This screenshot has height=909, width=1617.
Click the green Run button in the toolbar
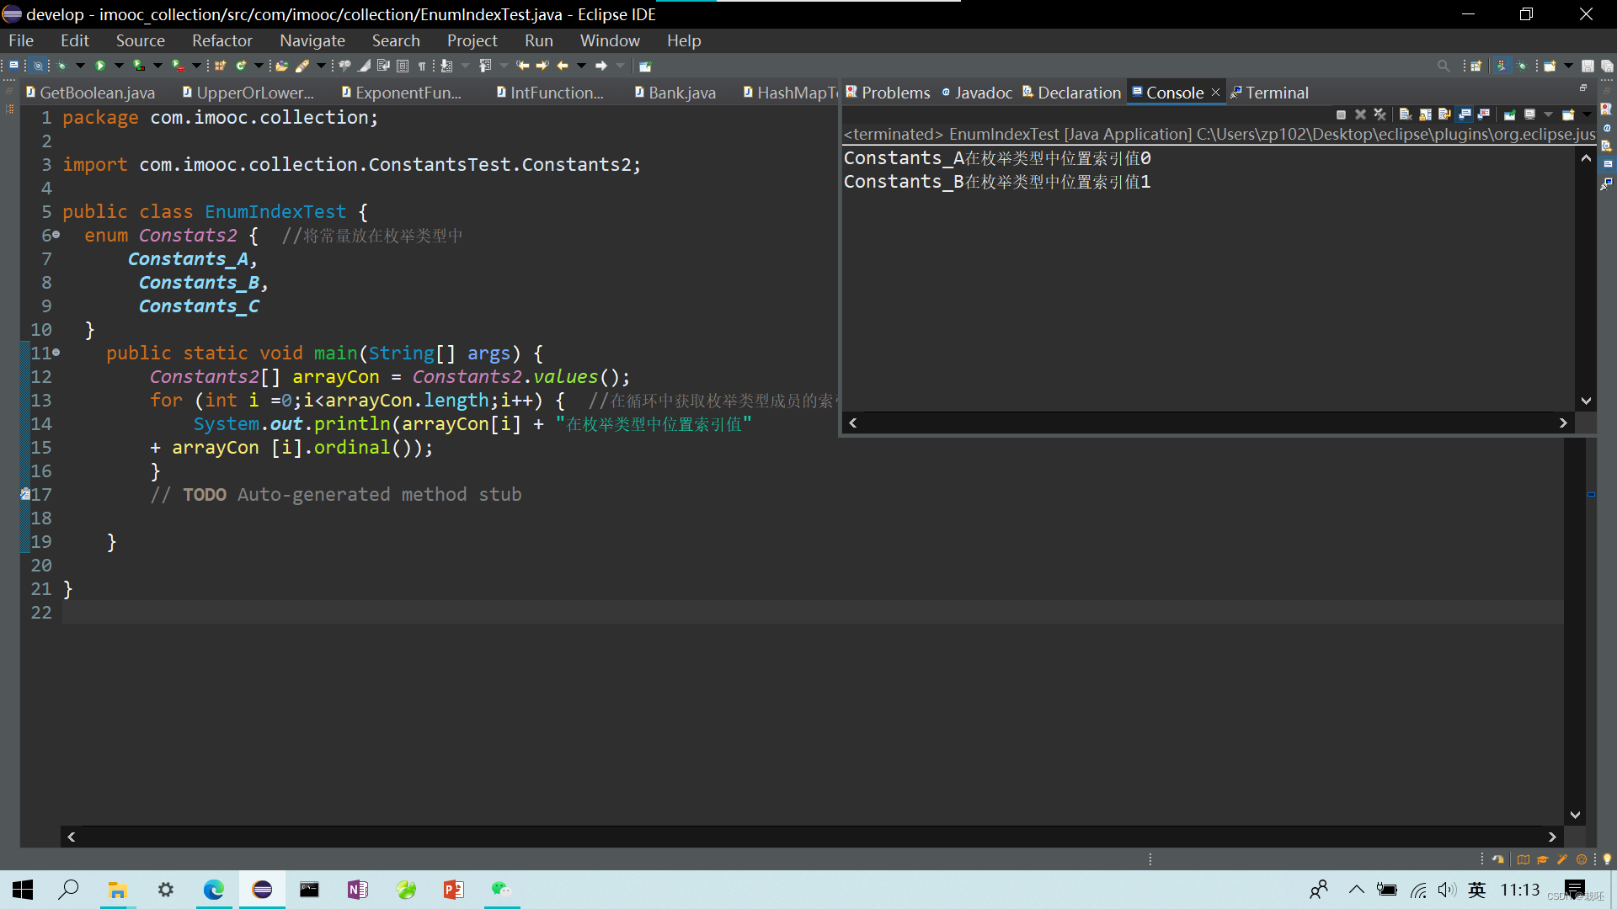coord(100,66)
